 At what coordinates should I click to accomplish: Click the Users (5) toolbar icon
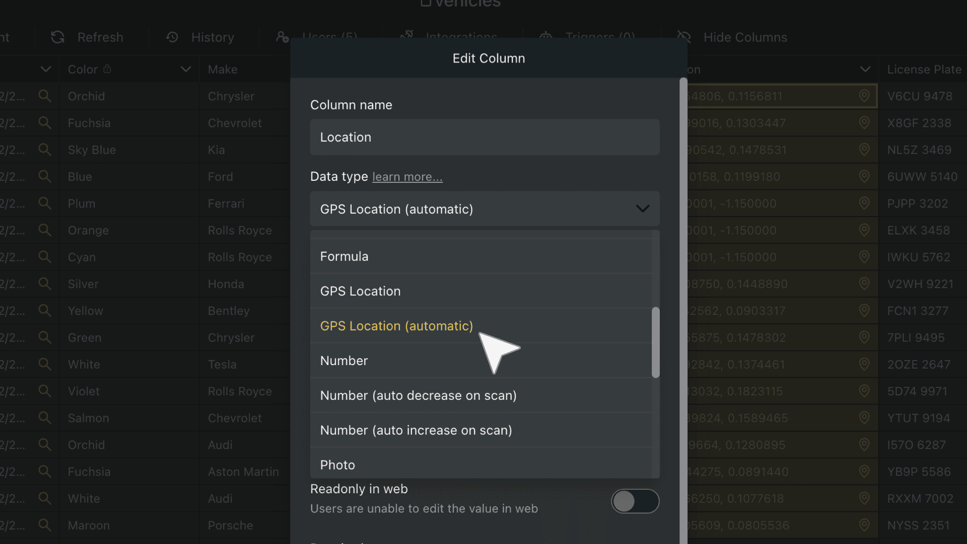[282, 37]
